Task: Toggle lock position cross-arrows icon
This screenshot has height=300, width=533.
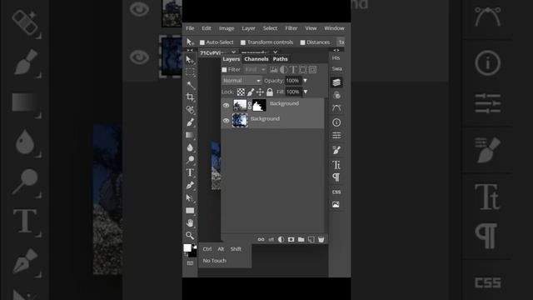Action: click(x=260, y=92)
